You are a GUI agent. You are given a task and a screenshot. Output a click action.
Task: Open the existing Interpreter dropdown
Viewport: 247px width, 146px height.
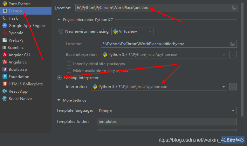159,87
